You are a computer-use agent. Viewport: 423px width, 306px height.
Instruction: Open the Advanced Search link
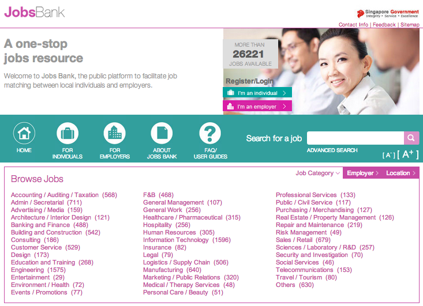[x=332, y=150]
